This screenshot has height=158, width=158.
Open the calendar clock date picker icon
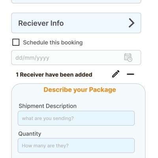coord(128,57)
